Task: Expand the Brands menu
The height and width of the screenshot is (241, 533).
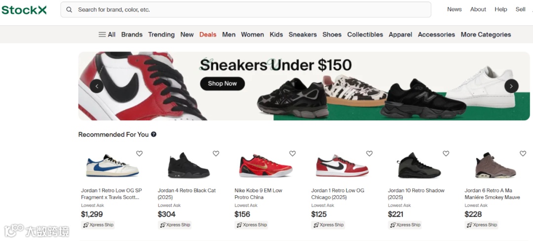Action: point(132,34)
